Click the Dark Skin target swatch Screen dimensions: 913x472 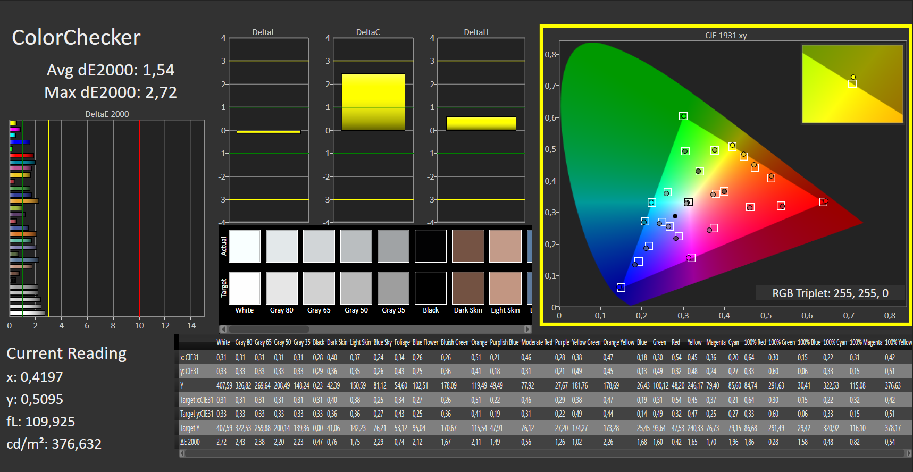click(468, 288)
